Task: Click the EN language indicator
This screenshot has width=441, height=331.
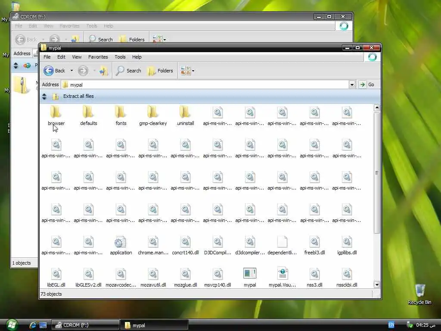Action: (x=391, y=325)
